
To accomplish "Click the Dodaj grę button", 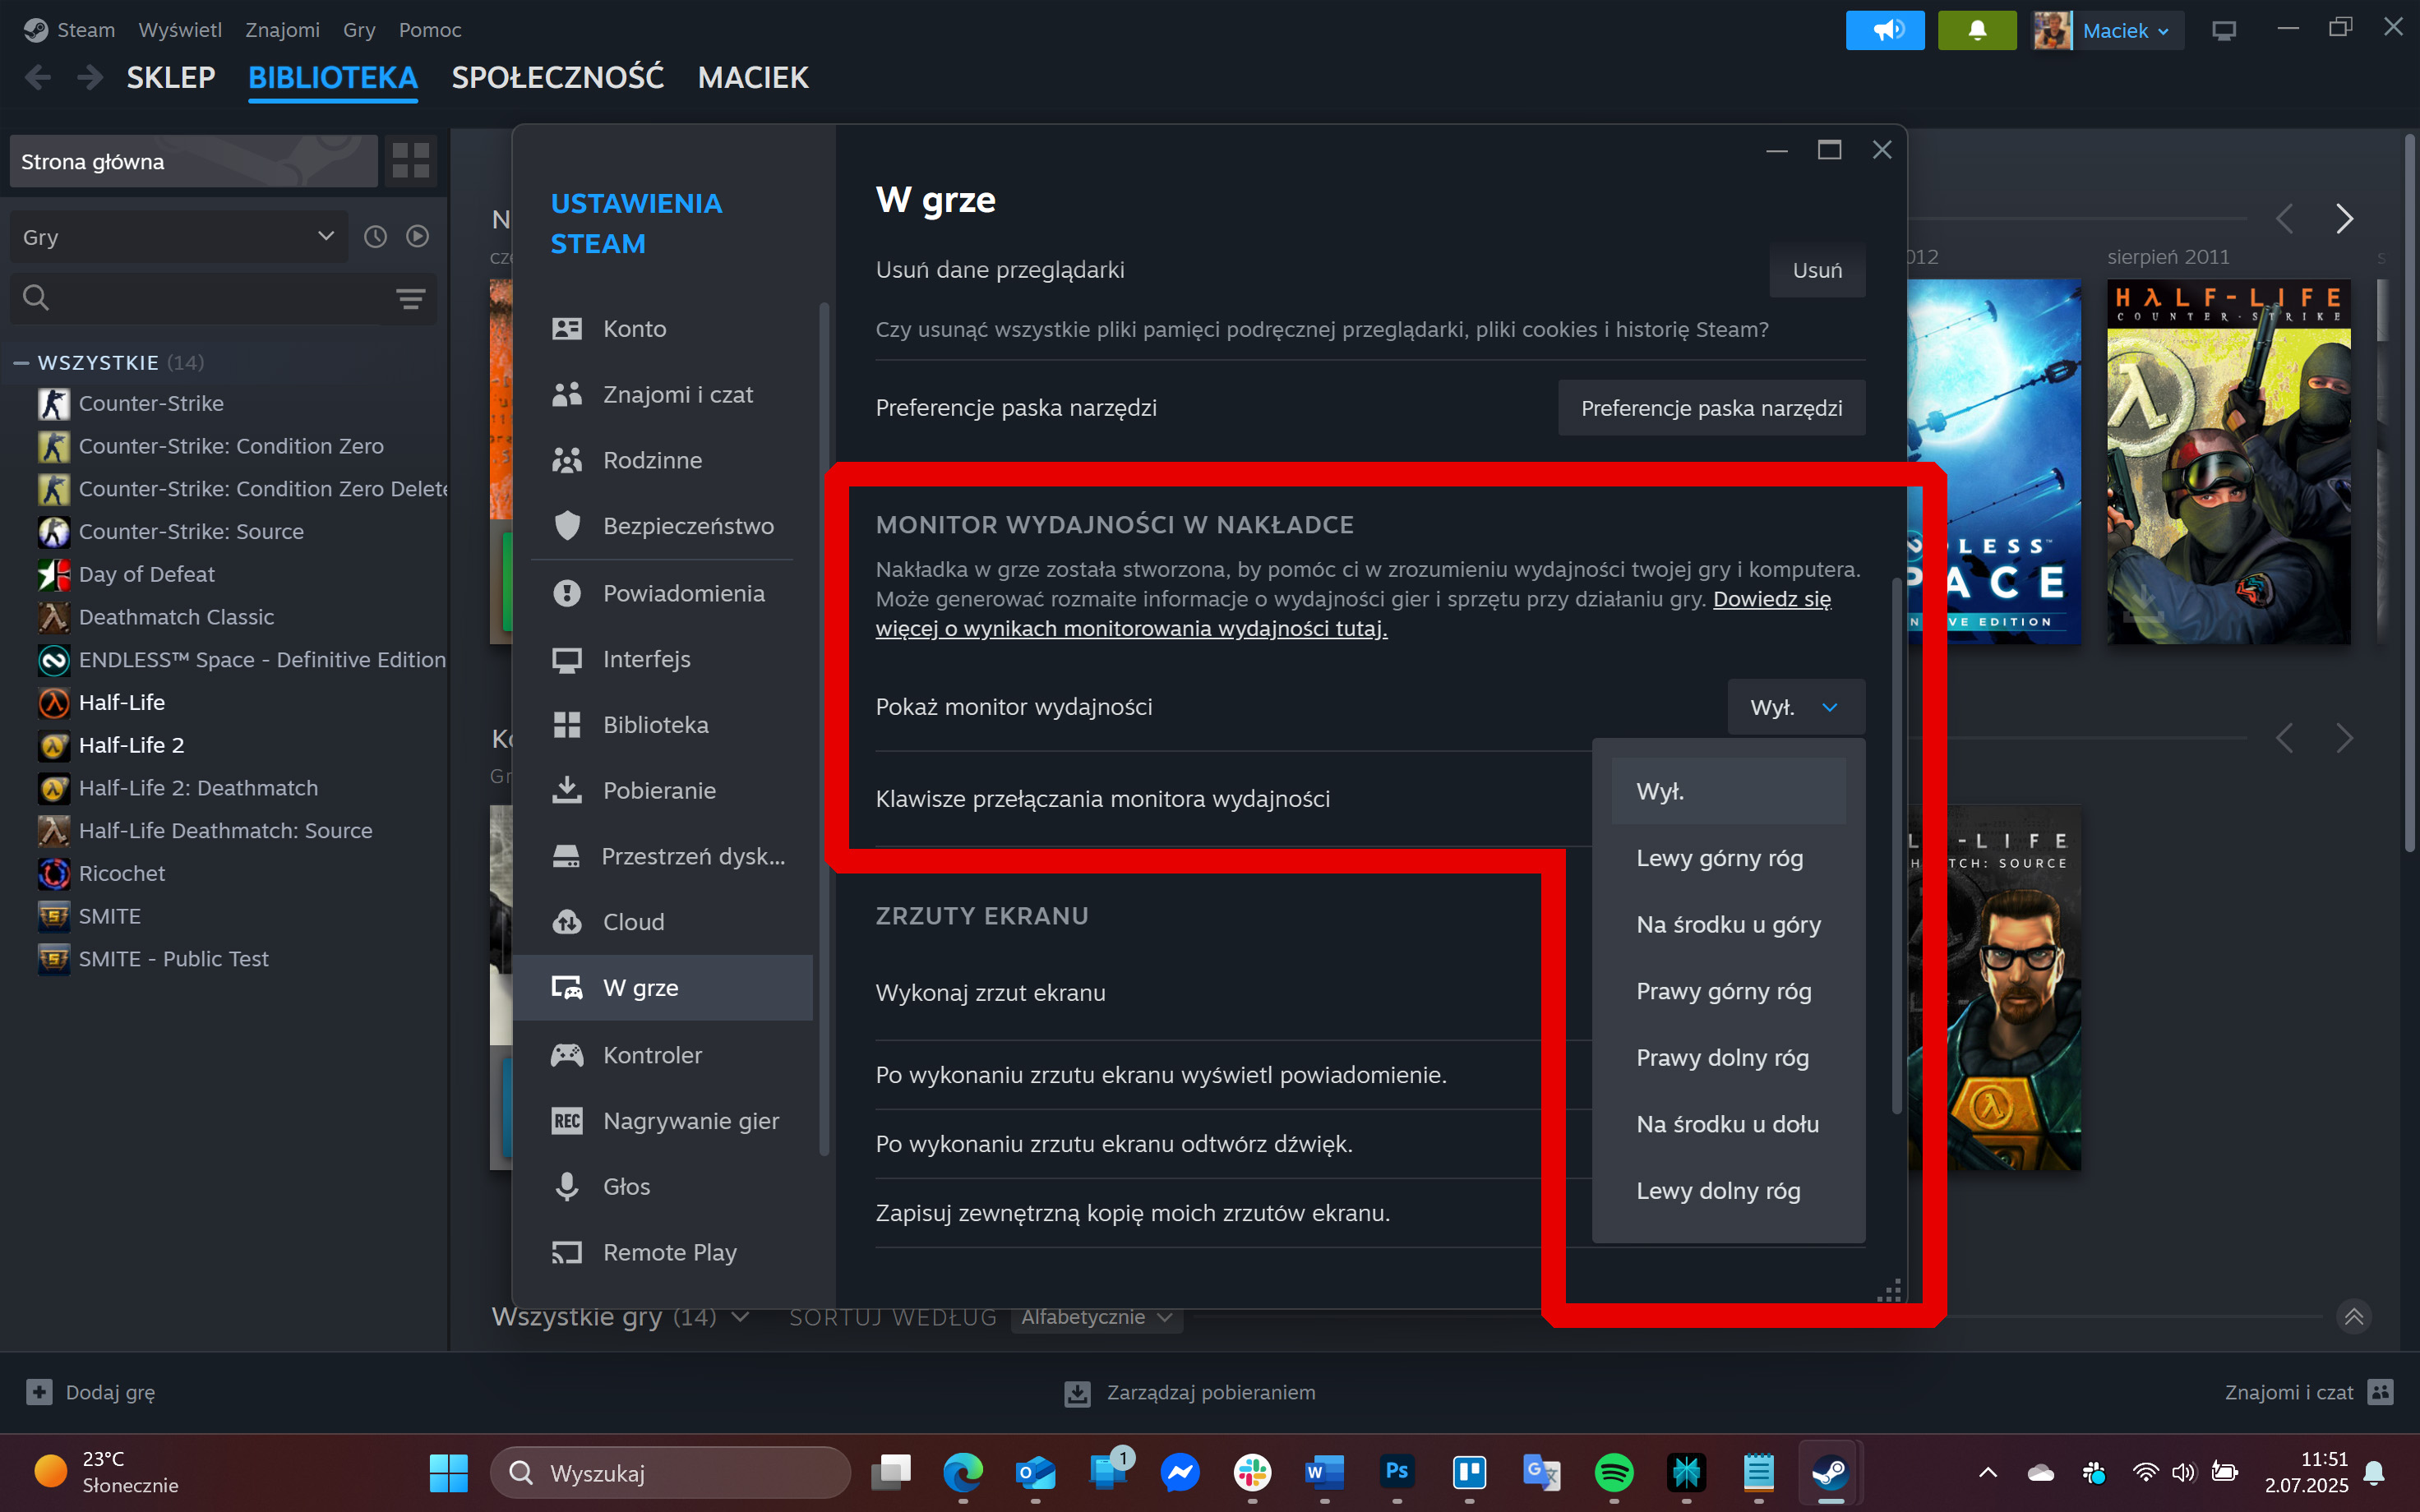I will 91,1392.
